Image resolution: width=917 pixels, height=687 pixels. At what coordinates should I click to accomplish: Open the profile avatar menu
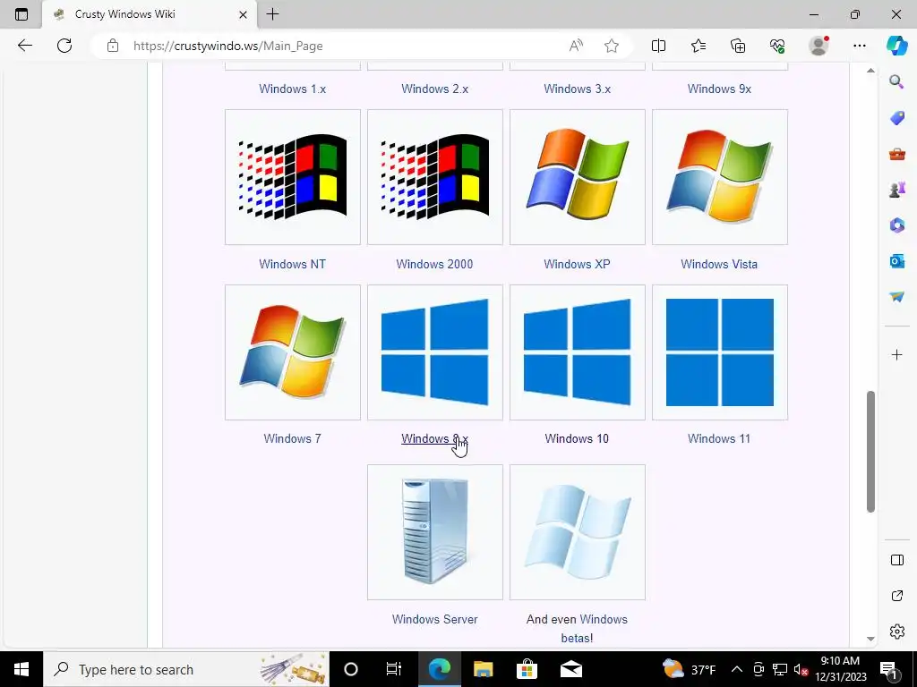[x=818, y=46]
